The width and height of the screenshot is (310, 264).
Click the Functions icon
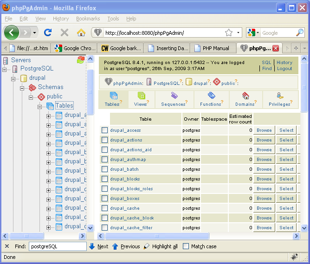[211, 96]
